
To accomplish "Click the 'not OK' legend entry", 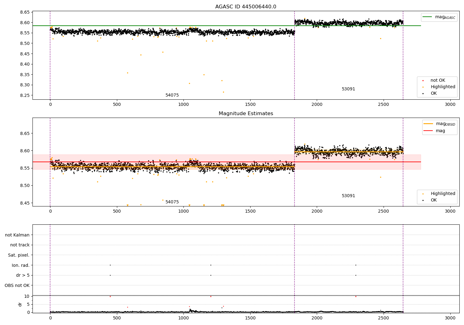I will (x=438, y=80).
